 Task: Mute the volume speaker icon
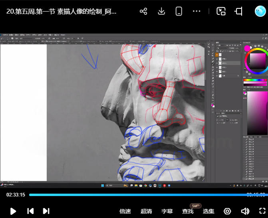point(245,211)
